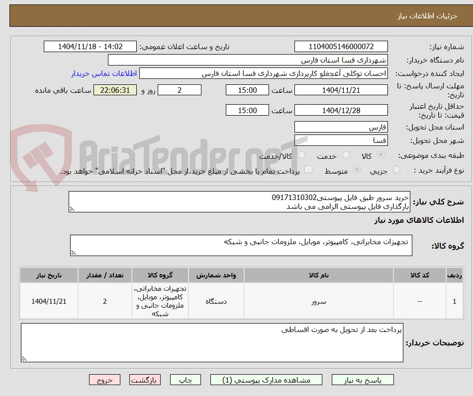Click the delivery province field فارس
473x396 pixels.
[x=341, y=127]
